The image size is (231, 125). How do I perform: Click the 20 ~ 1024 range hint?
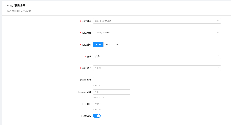click(x=98, y=98)
